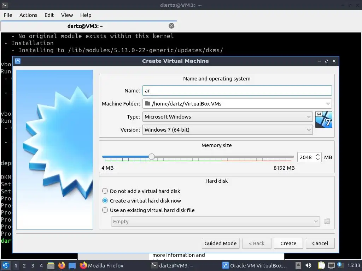The image size is (362, 271).
Task: Close the dartz@VM3 terminal tab
Action: [171, 26]
